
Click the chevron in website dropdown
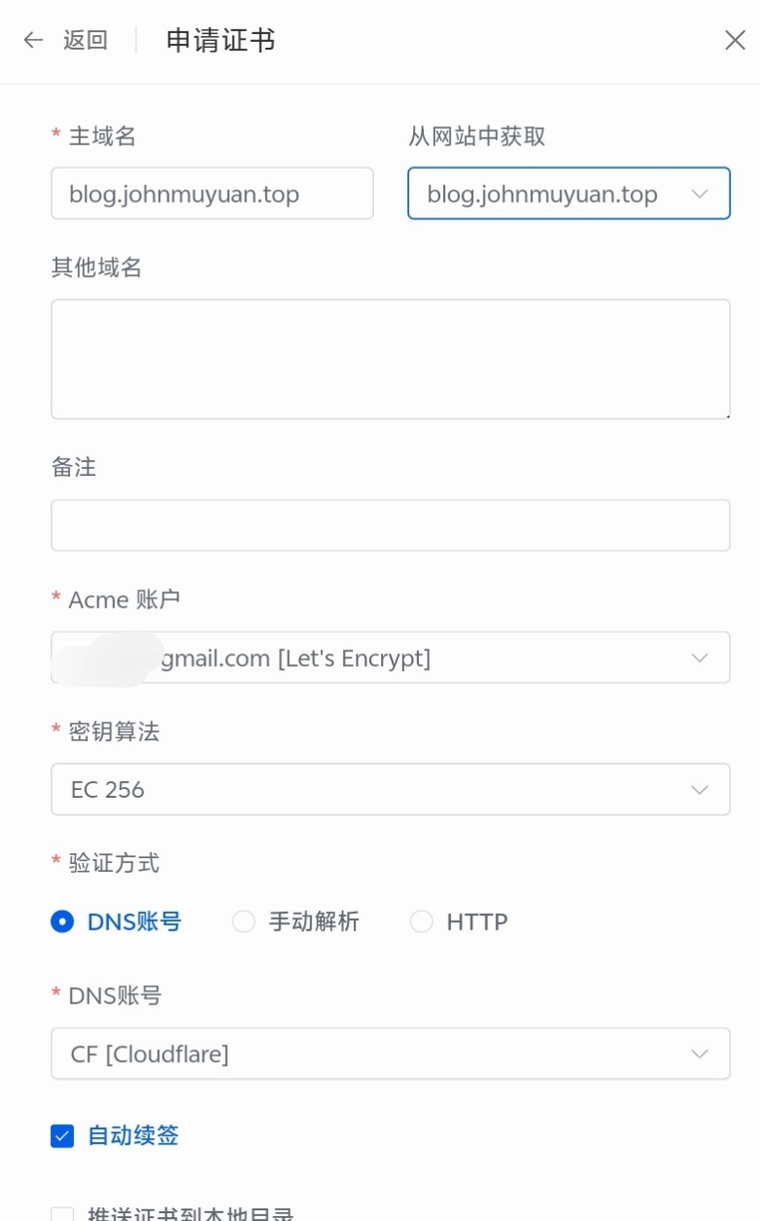700,193
